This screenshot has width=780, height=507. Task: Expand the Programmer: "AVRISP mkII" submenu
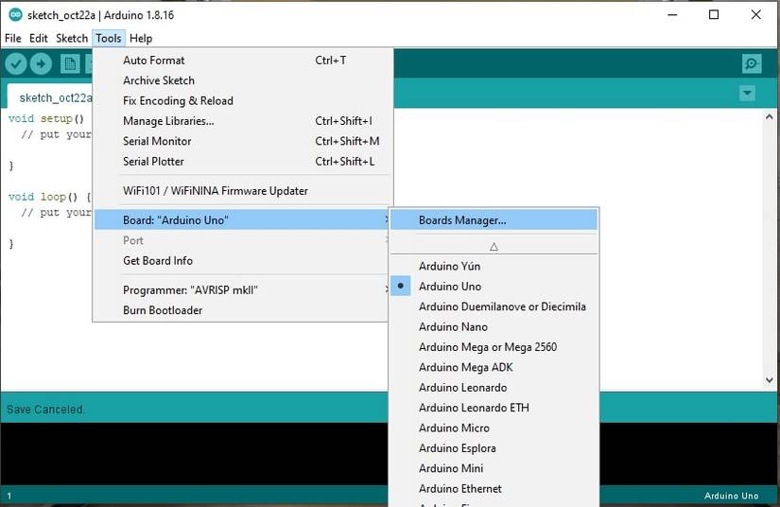[x=241, y=290]
